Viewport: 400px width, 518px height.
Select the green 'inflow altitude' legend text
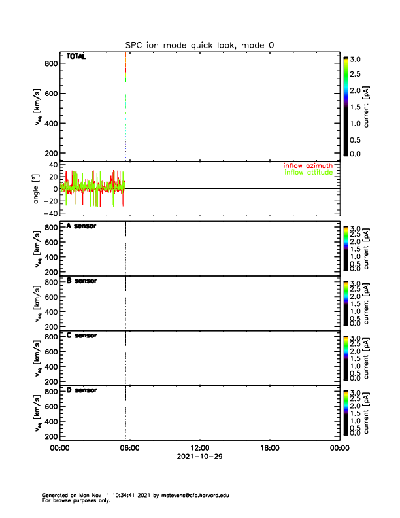click(x=307, y=173)
